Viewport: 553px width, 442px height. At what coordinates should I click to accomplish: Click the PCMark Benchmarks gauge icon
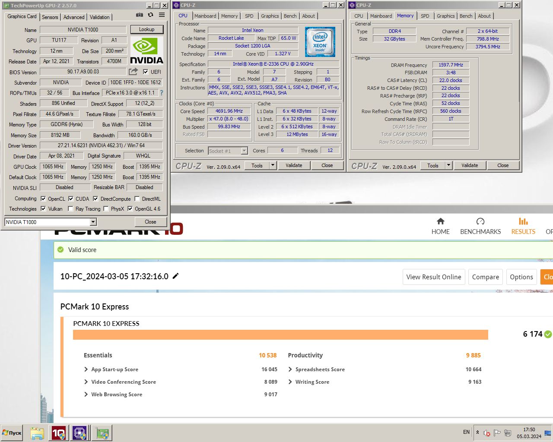coord(480,221)
